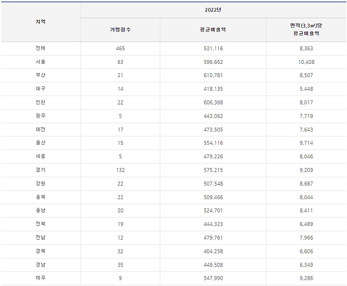The image size is (347, 286).
Task: Click the 울산 per-area value 9,714
Action: click(306, 143)
